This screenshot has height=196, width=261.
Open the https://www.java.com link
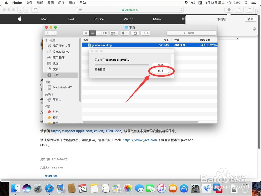pos(140,140)
